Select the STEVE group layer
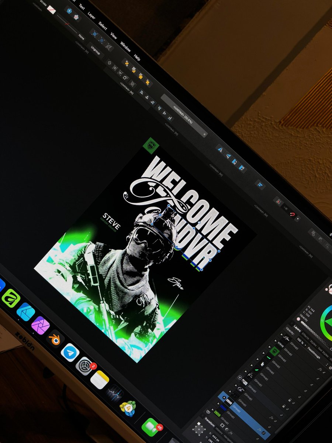Viewport: 332px width, 443px height. pos(297,360)
